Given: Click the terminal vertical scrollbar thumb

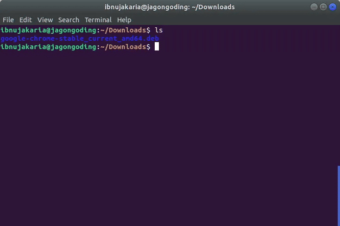Looking at the screenshot, I should pyautogui.click(x=339, y=196).
